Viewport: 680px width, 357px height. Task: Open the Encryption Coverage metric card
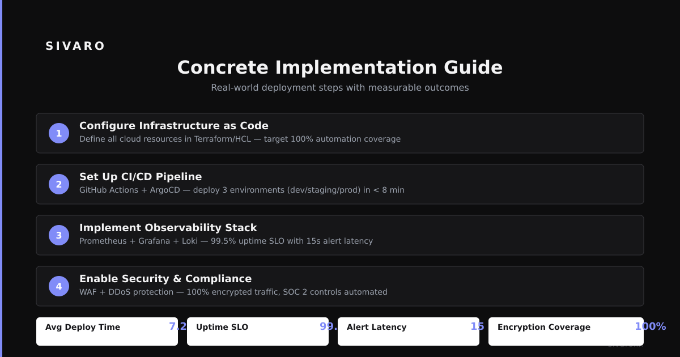[x=566, y=331]
